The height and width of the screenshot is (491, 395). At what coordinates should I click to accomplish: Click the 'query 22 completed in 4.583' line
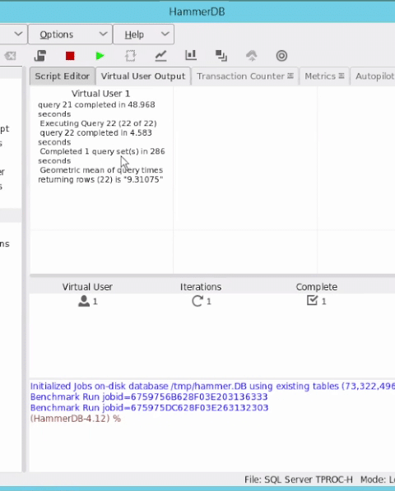[95, 132]
